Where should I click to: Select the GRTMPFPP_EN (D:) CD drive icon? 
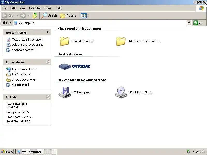121,92
